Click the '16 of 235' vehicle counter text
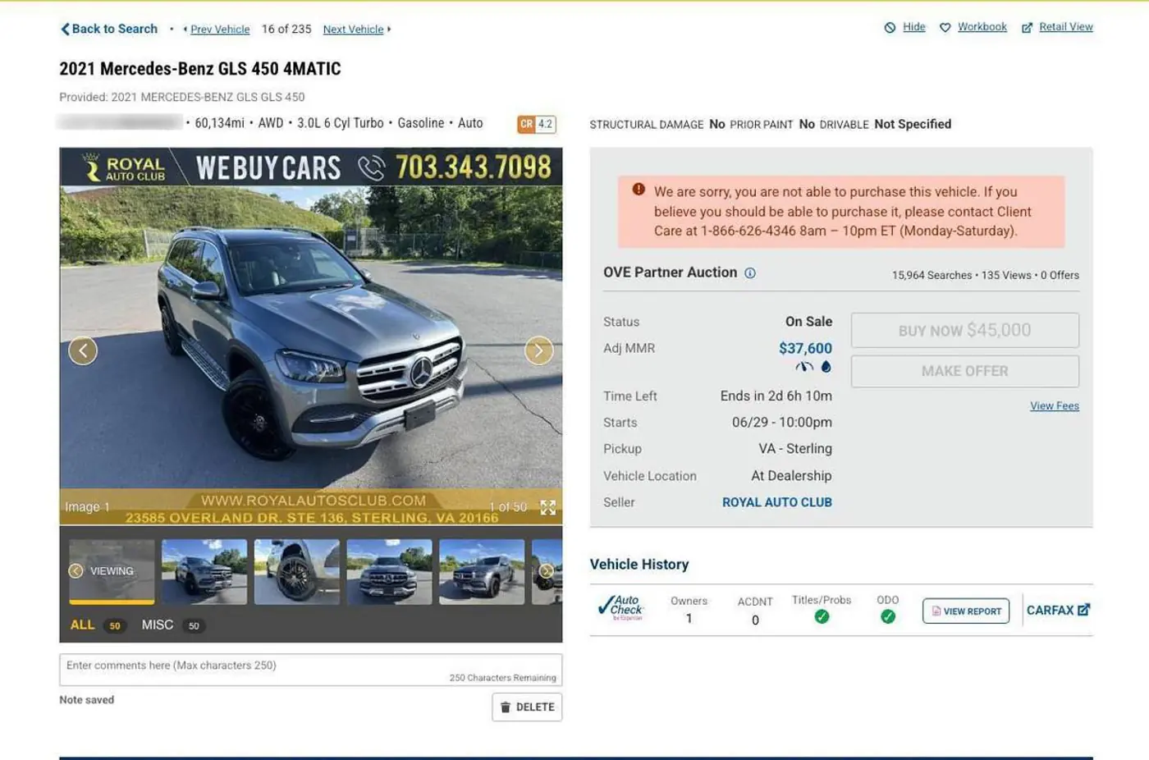This screenshot has width=1149, height=760. tap(286, 29)
